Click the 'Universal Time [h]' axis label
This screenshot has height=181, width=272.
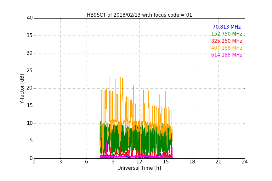(139, 168)
